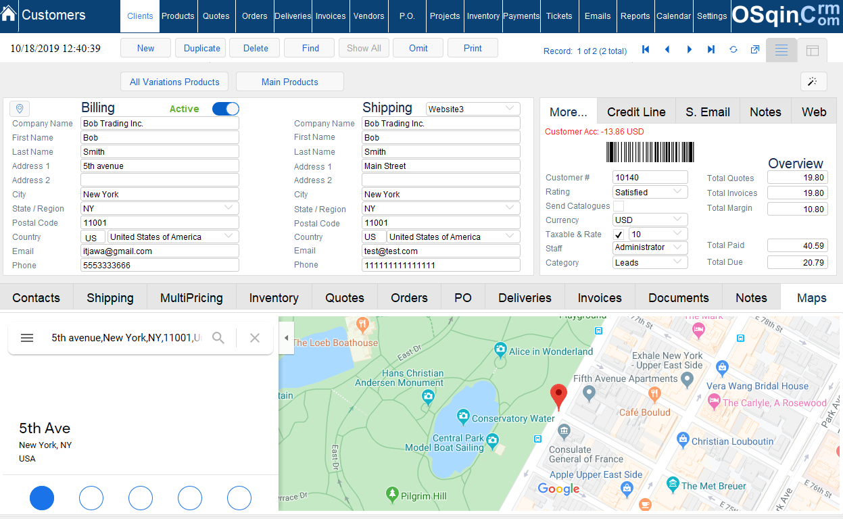
Task: Open the Currency USD dropdown
Action: (650, 220)
